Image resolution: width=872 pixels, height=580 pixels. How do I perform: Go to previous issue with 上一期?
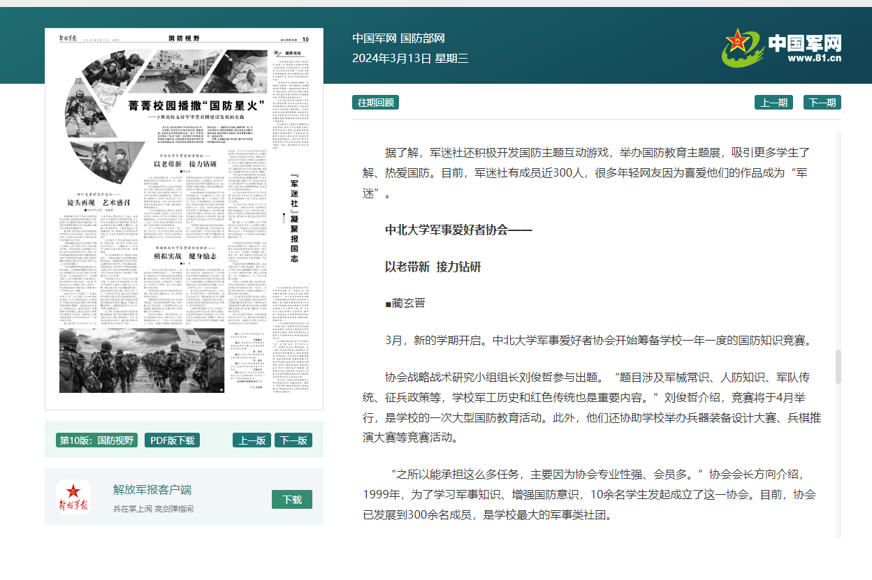773,103
